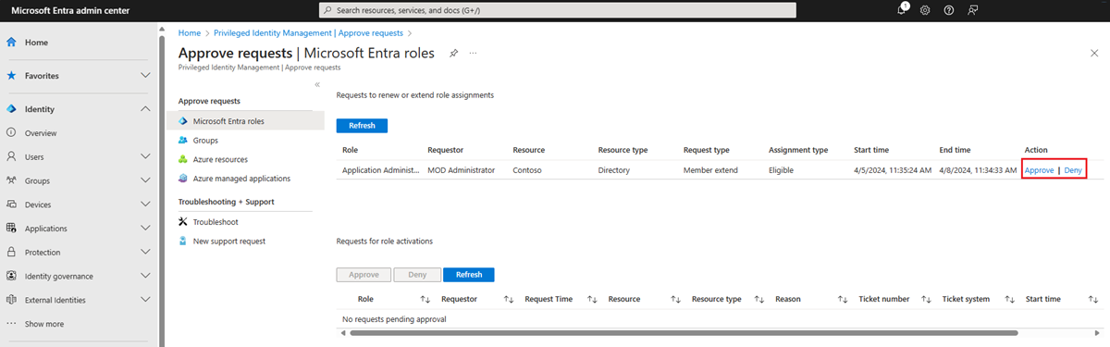Click the search magnifier icon

tap(328, 9)
